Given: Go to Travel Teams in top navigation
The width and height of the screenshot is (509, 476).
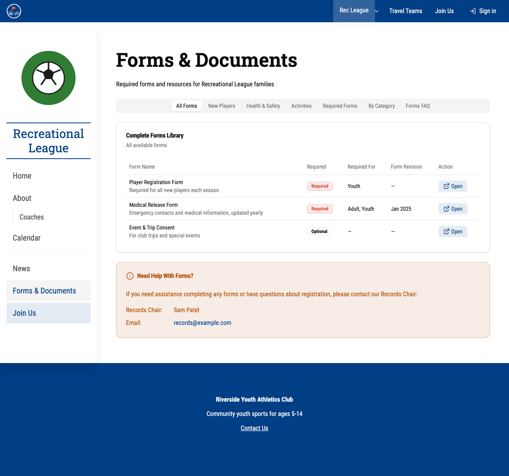Looking at the screenshot, I should pyautogui.click(x=406, y=11).
